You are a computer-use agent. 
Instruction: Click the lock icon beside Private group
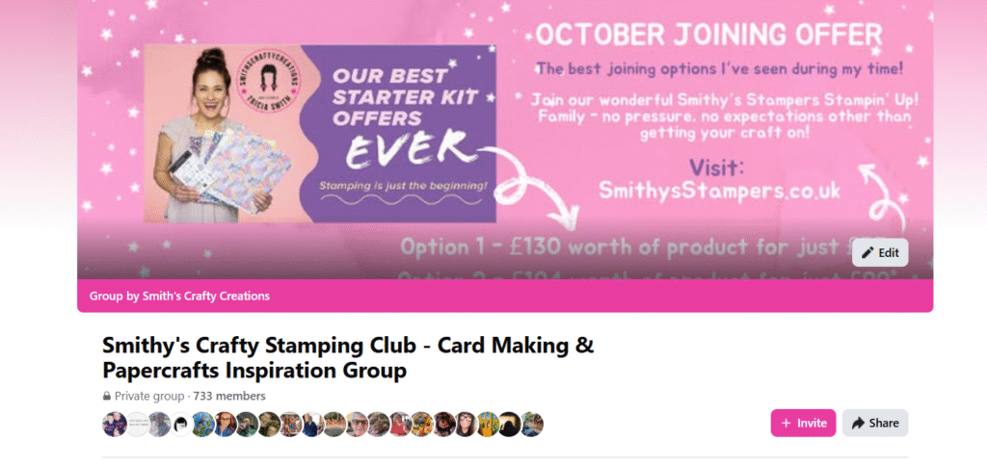106,396
